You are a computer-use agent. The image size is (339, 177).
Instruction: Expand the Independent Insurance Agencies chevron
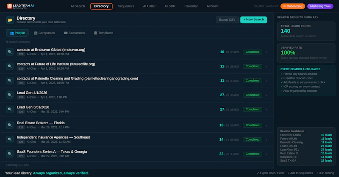[x=267, y=140]
